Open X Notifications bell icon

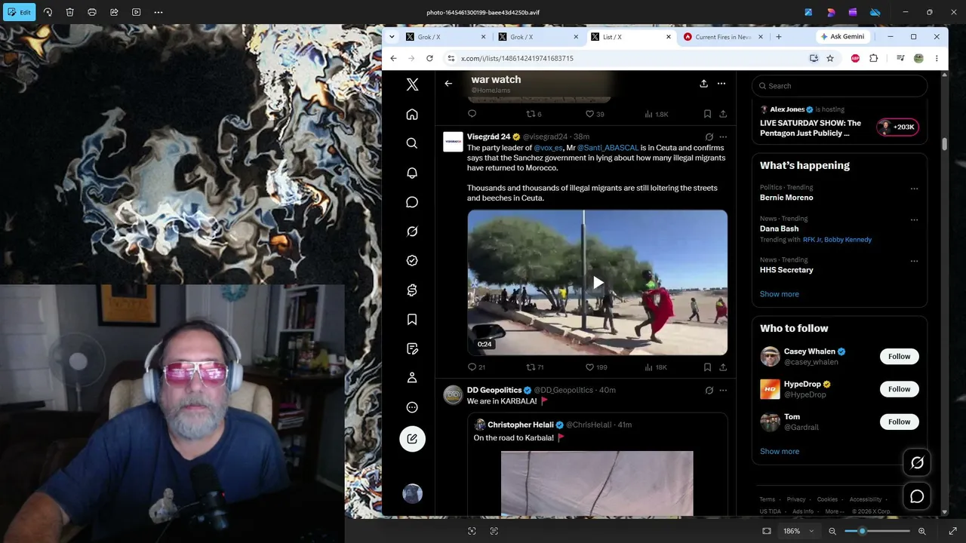(x=412, y=173)
